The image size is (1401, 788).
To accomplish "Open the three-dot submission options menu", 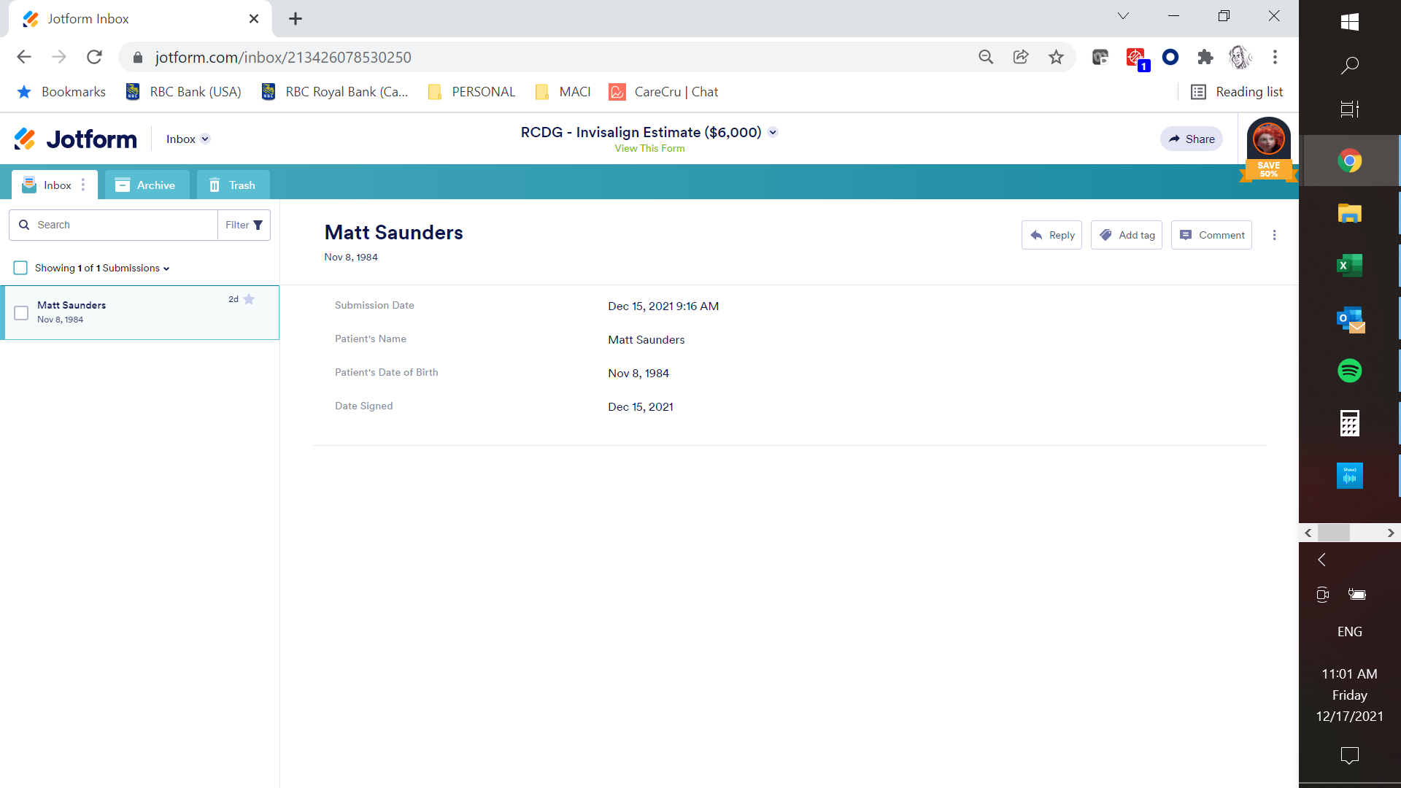I will [x=1274, y=235].
